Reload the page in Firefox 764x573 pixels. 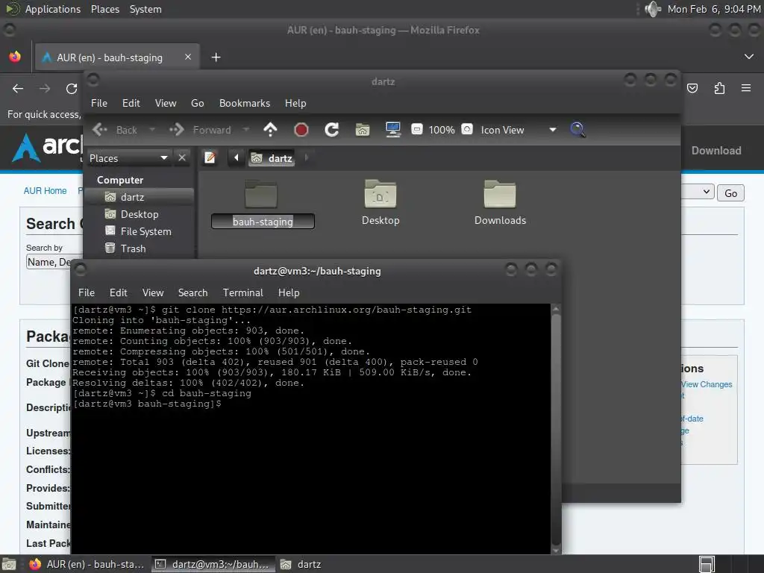(x=72, y=89)
